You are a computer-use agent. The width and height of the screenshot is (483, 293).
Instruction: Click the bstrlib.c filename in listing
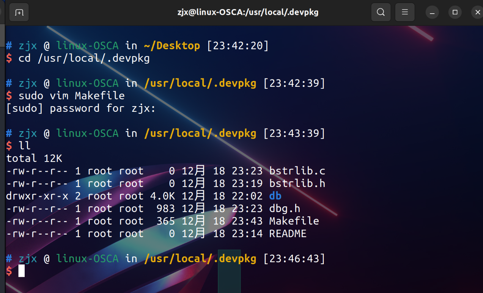point(297,171)
